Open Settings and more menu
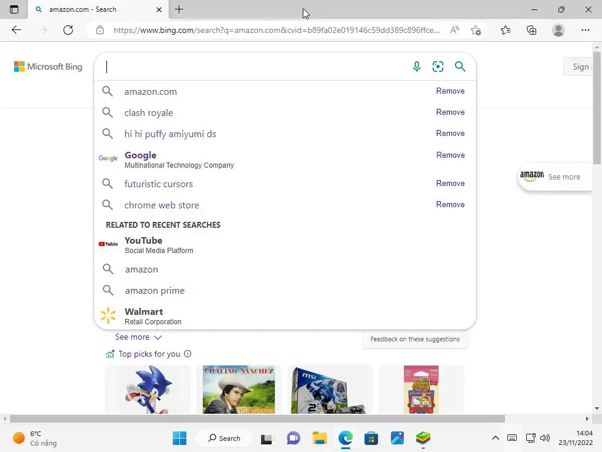Viewport: 602px width, 452px height. coord(585,30)
